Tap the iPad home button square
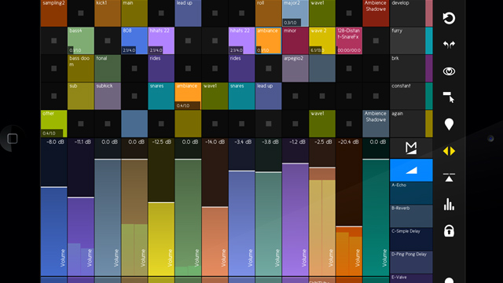This screenshot has height=283, width=503. [13, 138]
